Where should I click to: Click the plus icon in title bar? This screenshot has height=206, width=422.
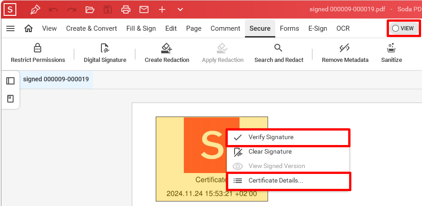coord(162,9)
